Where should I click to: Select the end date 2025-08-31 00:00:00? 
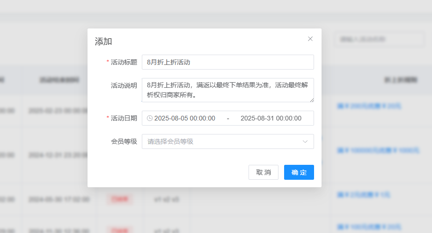point(271,118)
